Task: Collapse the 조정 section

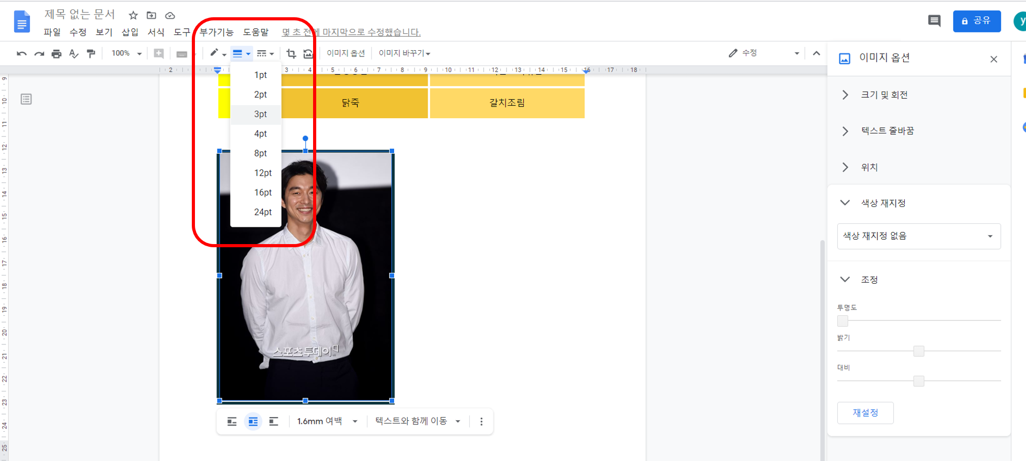Action: click(x=919, y=280)
